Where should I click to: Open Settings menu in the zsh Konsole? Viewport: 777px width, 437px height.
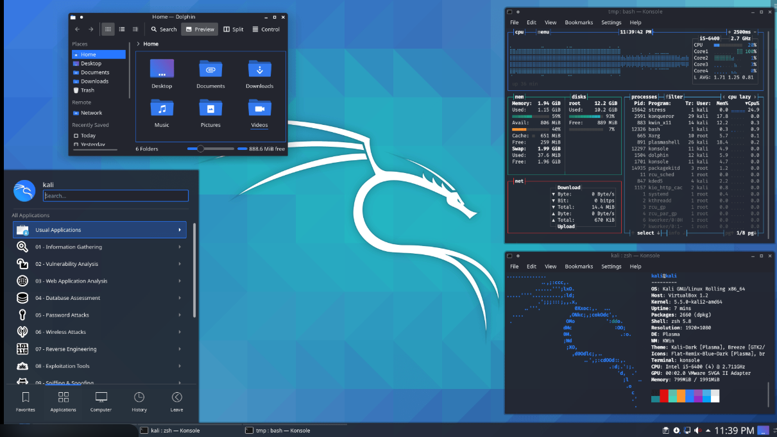tap(611, 267)
